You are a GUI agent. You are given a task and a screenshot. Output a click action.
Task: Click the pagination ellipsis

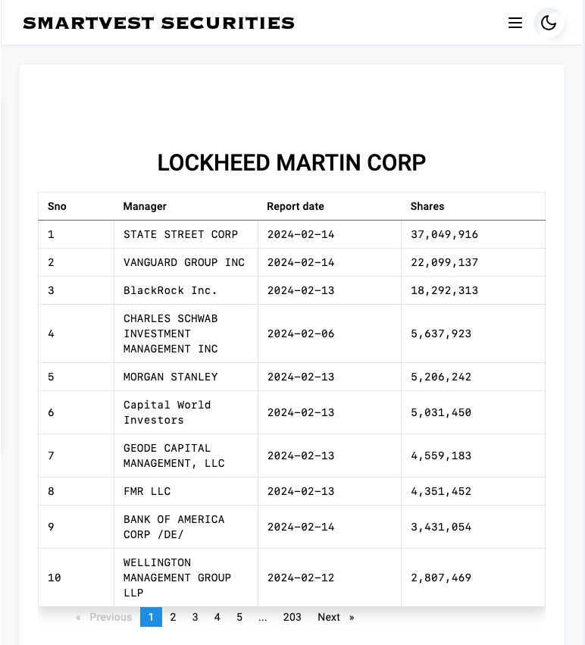pyautogui.click(x=262, y=617)
